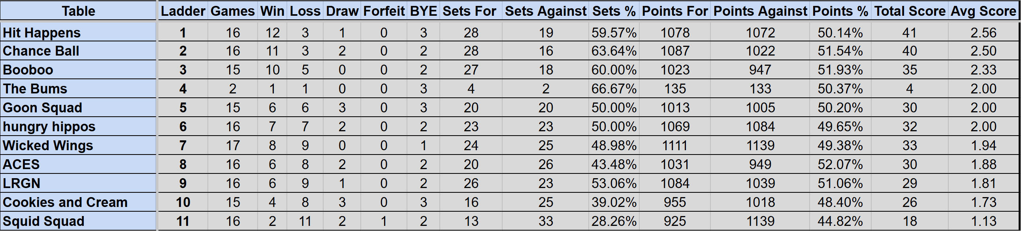Click the 59.57% Sets percentage cell

coord(614,32)
